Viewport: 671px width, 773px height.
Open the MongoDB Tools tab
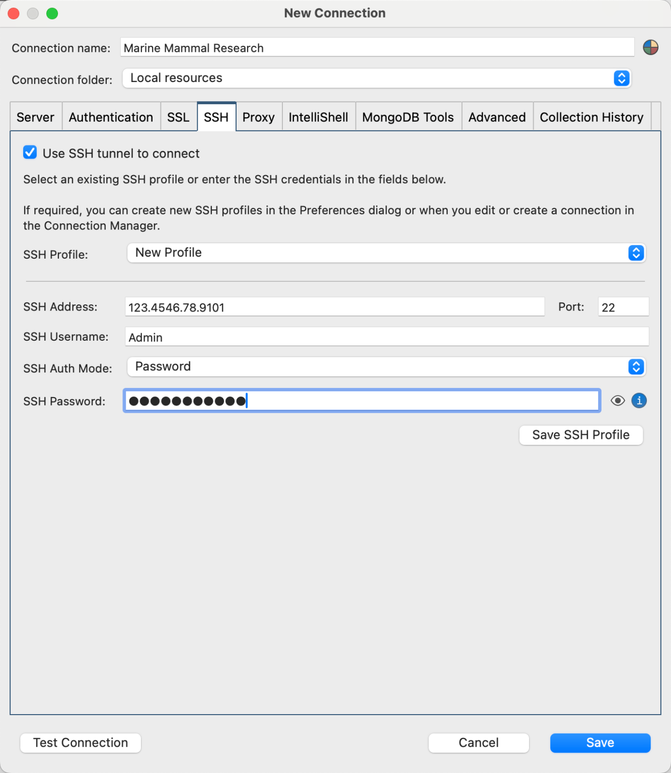408,117
